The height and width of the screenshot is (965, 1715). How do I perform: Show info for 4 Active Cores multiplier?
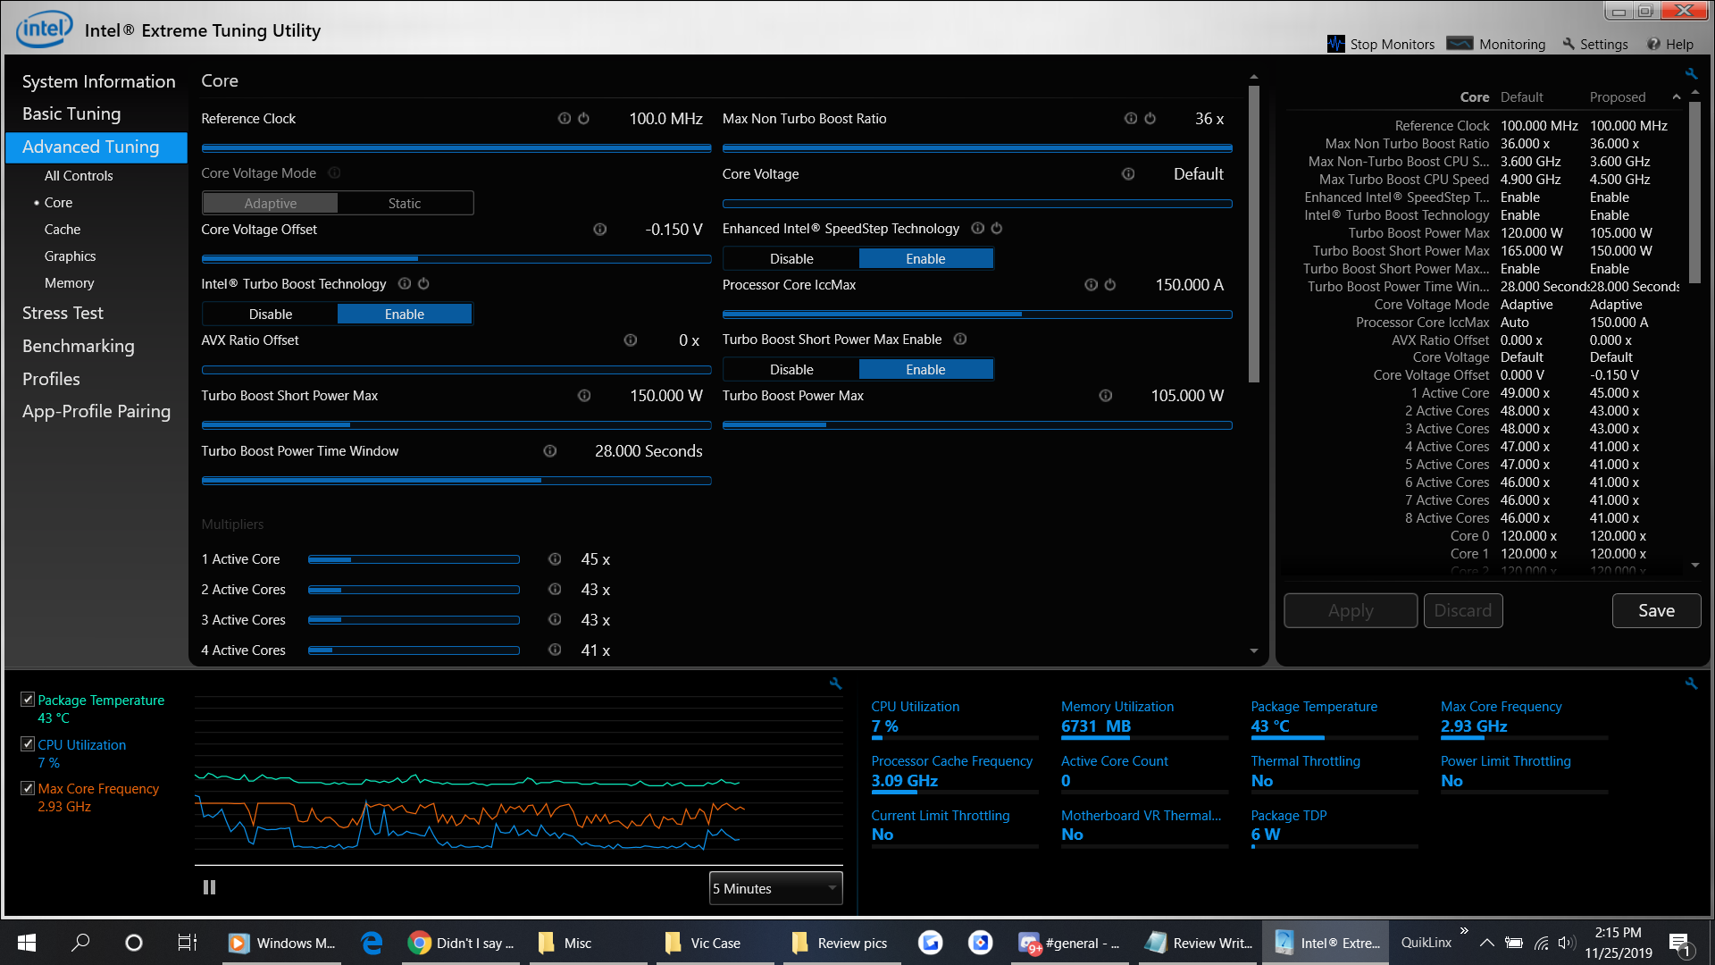[x=555, y=650]
